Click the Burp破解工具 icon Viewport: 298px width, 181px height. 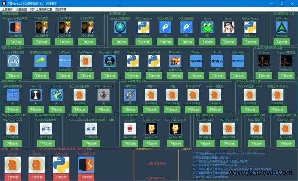[86, 165]
